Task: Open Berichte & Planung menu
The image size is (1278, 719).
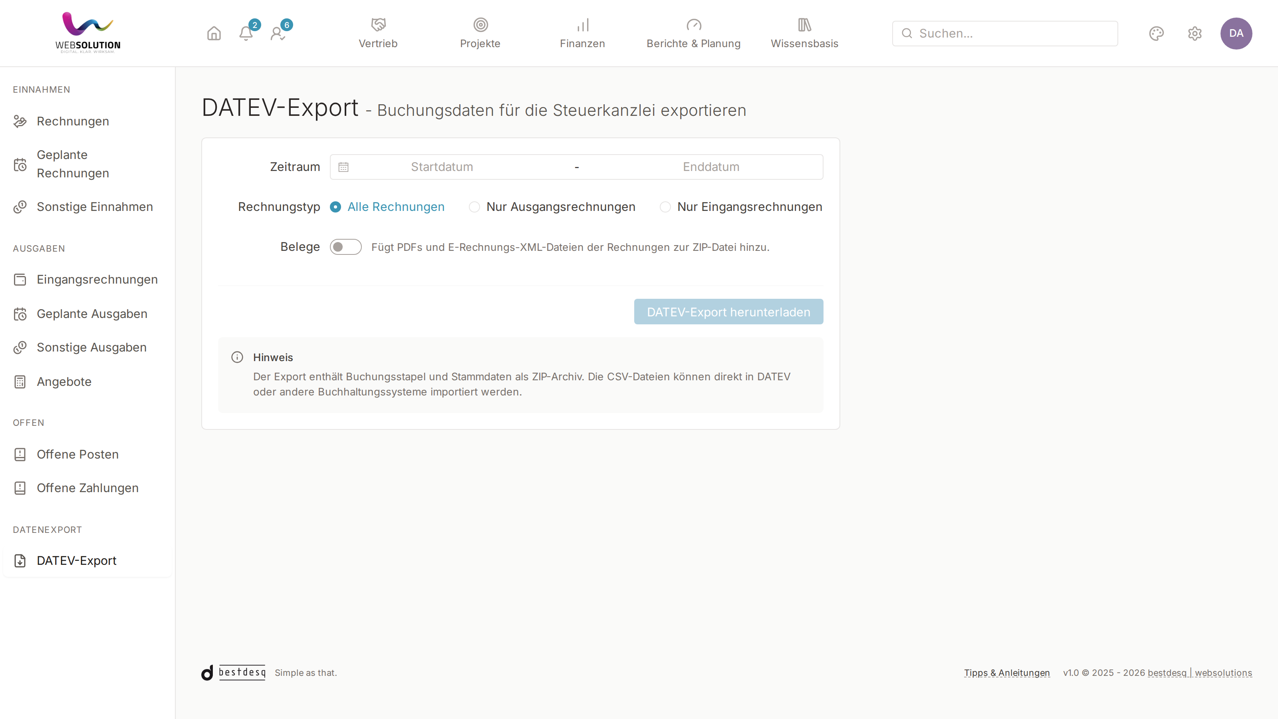Action: [x=694, y=33]
